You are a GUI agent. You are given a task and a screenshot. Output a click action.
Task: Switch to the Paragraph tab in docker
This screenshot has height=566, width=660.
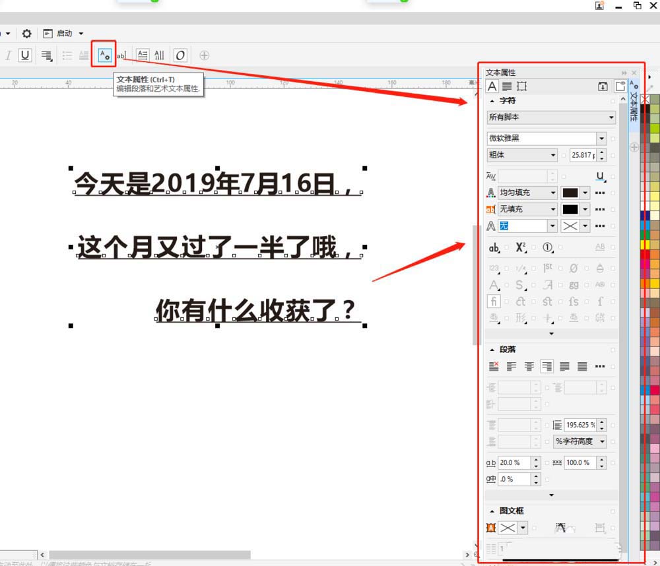[x=507, y=86]
